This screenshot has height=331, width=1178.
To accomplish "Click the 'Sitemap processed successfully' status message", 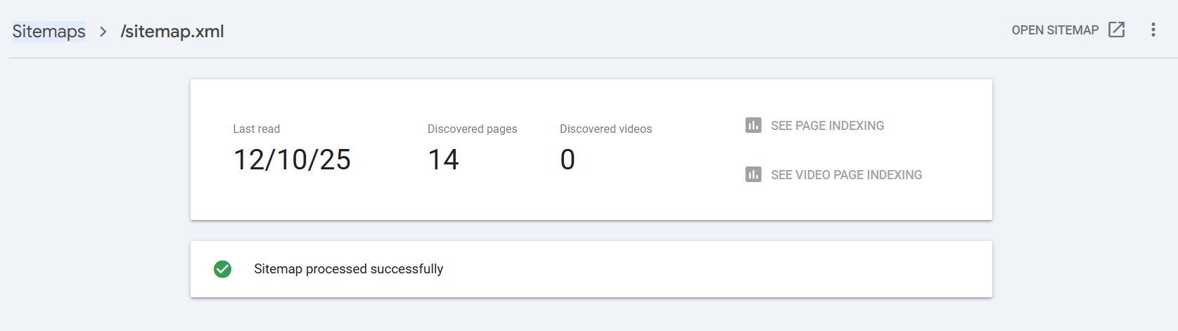I will coord(348,269).
